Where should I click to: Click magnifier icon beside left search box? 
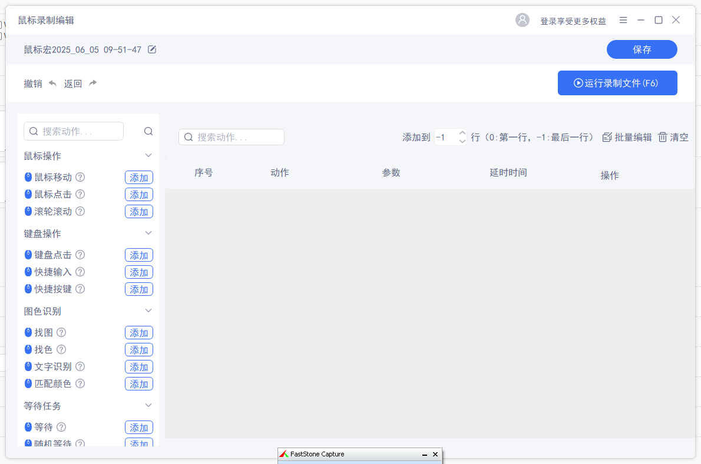(148, 131)
